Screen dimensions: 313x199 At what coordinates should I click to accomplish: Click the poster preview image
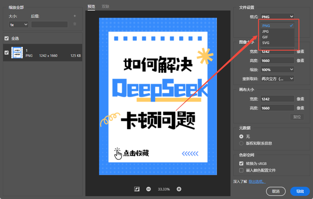click(x=158, y=96)
